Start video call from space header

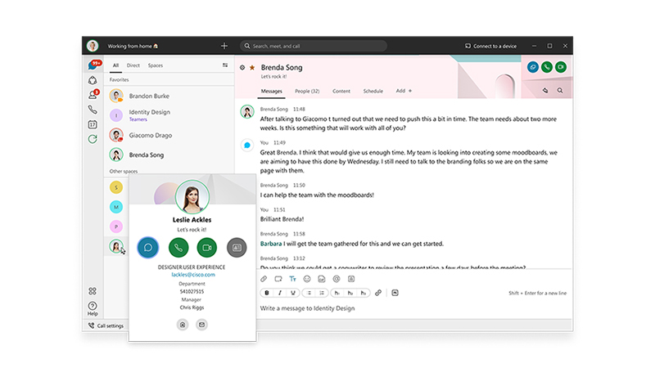point(561,67)
